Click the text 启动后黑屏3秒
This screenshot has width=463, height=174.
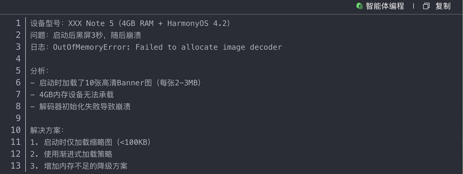pyautogui.click(x=78, y=35)
